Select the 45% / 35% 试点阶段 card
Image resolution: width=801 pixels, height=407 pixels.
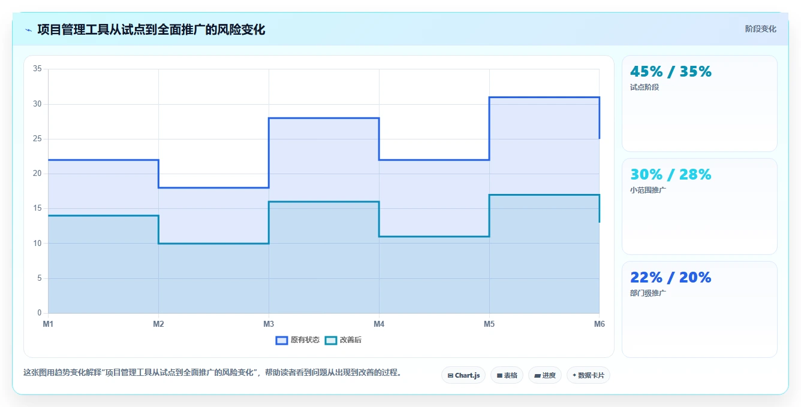pyautogui.click(x=700, y=104)
